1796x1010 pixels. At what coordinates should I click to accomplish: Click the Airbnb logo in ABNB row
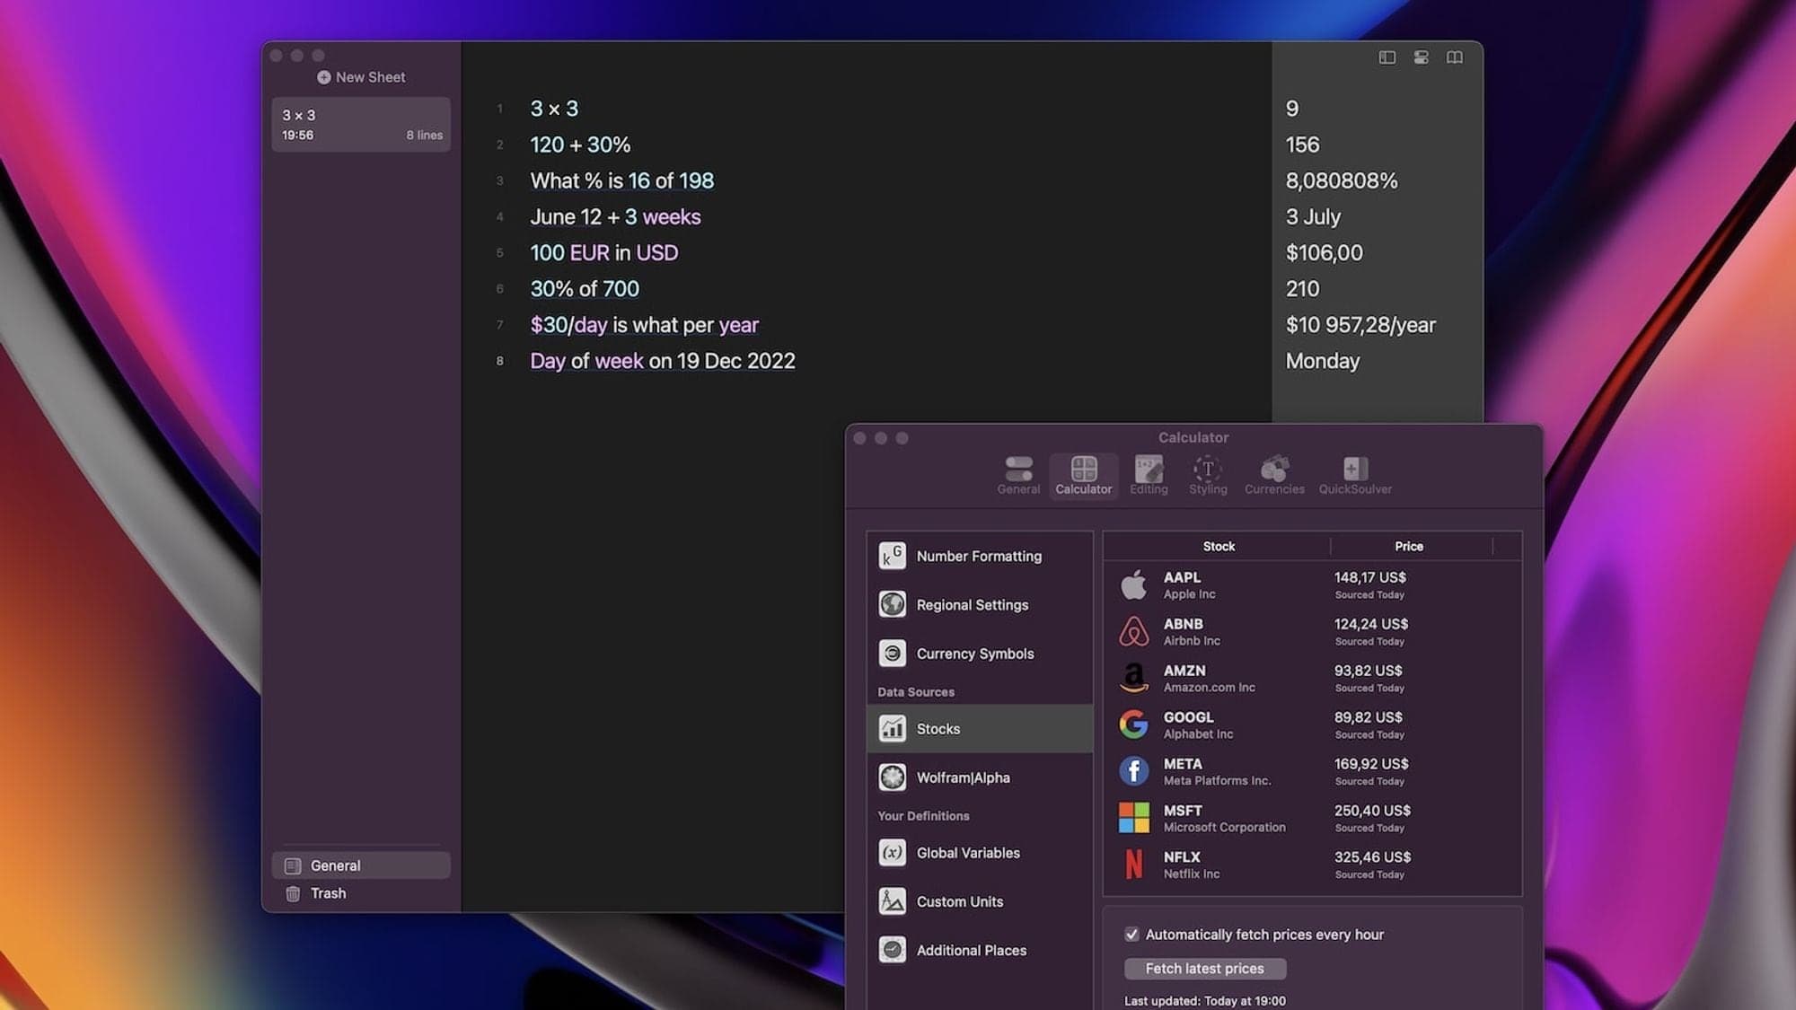pyautogui.click(x=1133, y=631)
